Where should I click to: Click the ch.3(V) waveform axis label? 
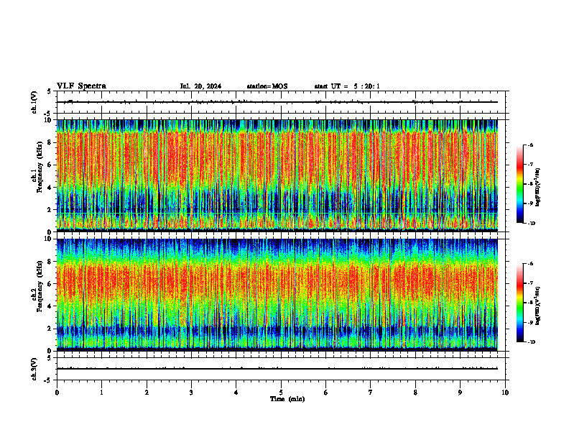point(34,369)
